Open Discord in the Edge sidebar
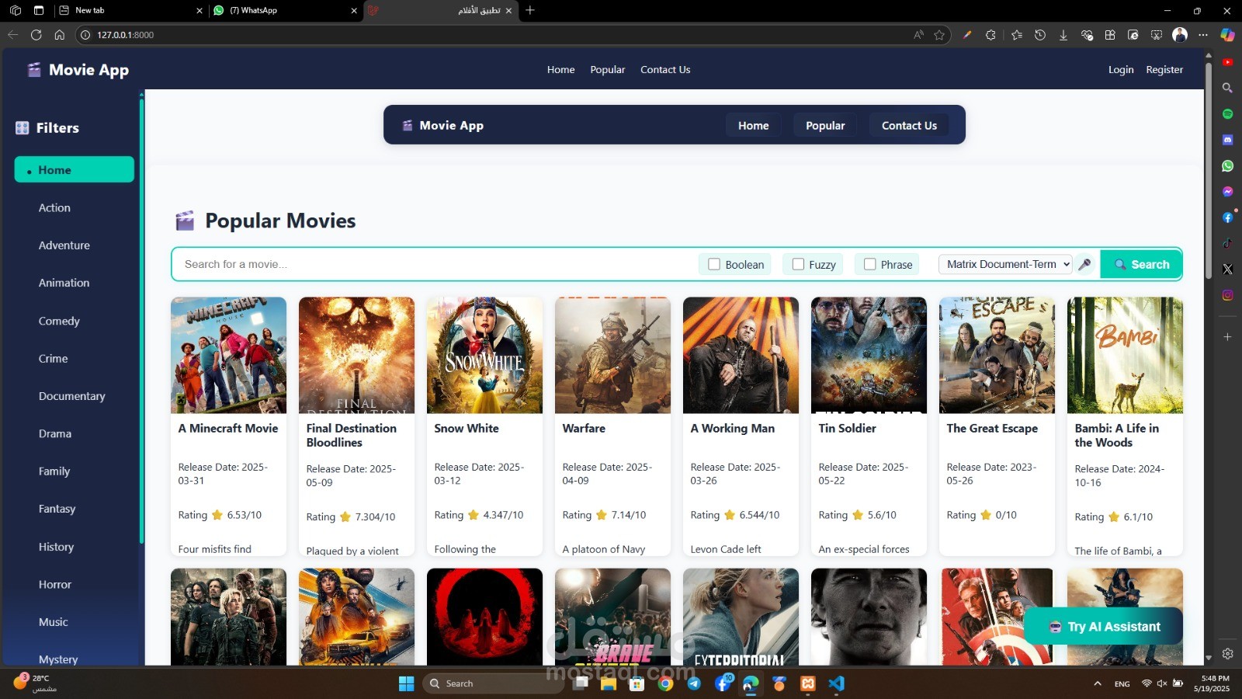Image resolution: width=1242 pixels, height=699 pixels. click(1227, 140)
